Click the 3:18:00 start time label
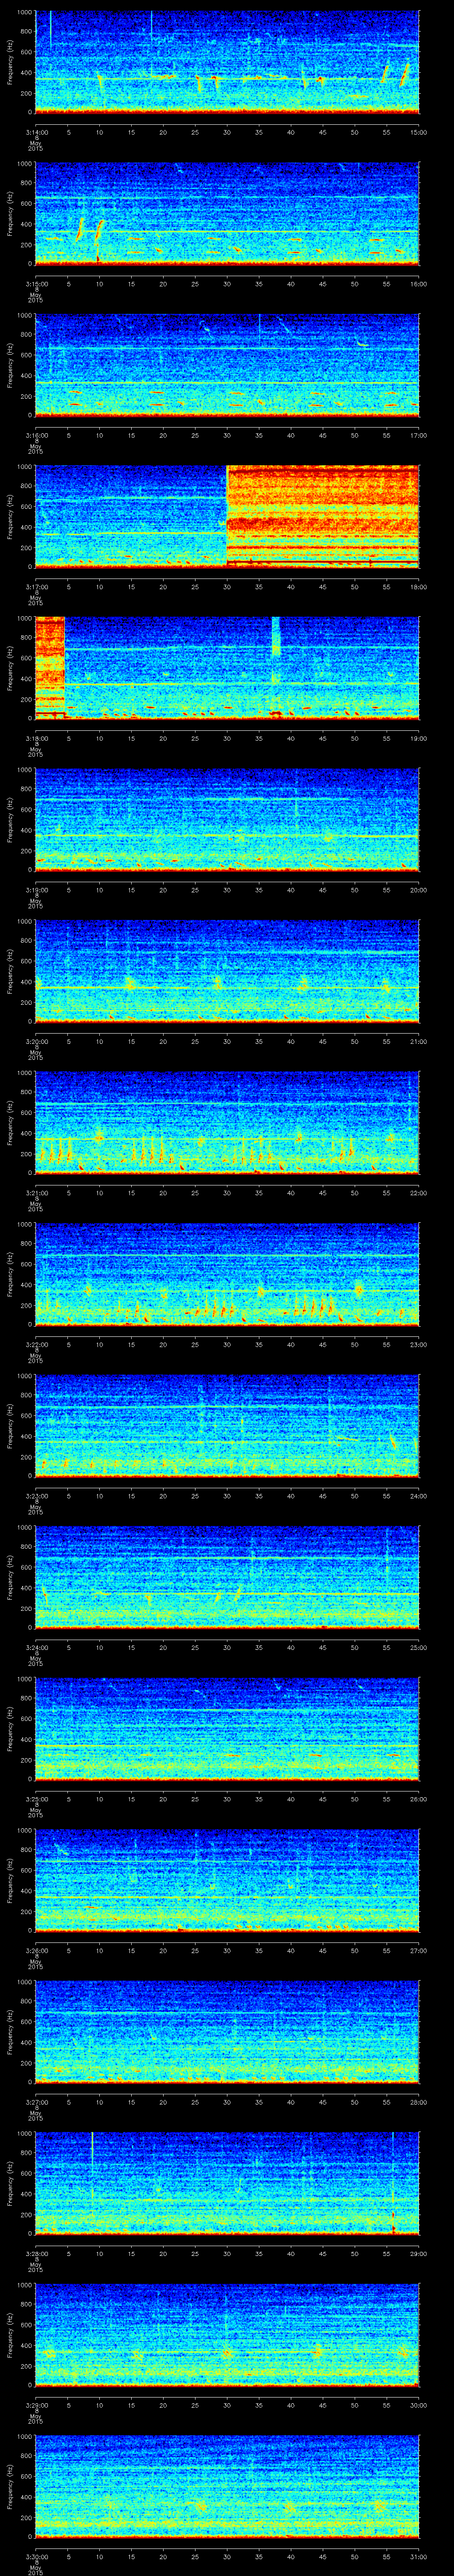 tap(36, 738)
